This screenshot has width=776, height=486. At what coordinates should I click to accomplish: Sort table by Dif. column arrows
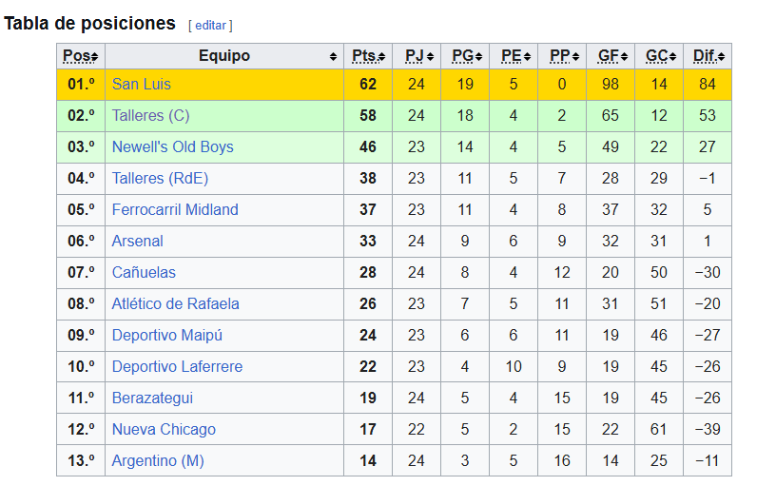(721, 56)
